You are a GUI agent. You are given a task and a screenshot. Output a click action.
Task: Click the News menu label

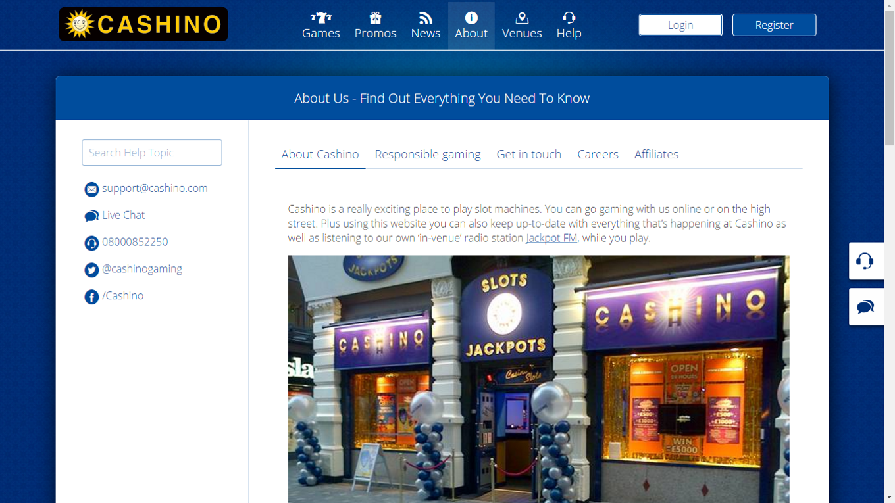point(426,34)
